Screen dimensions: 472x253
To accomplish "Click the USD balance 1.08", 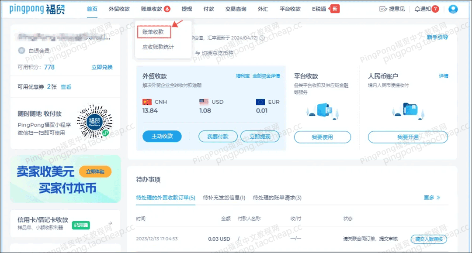I will pos(205,110).
